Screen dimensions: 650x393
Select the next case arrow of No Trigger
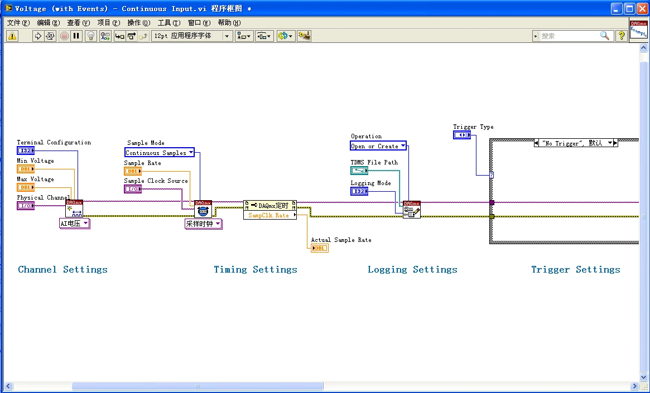[x=615, y=143]
